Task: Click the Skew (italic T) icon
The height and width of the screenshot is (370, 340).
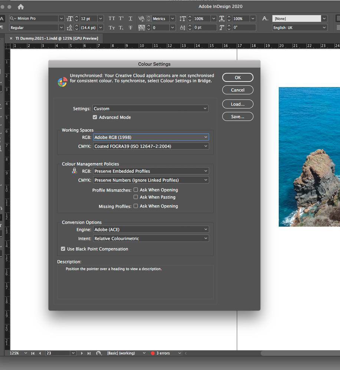Action: [222, 28]
